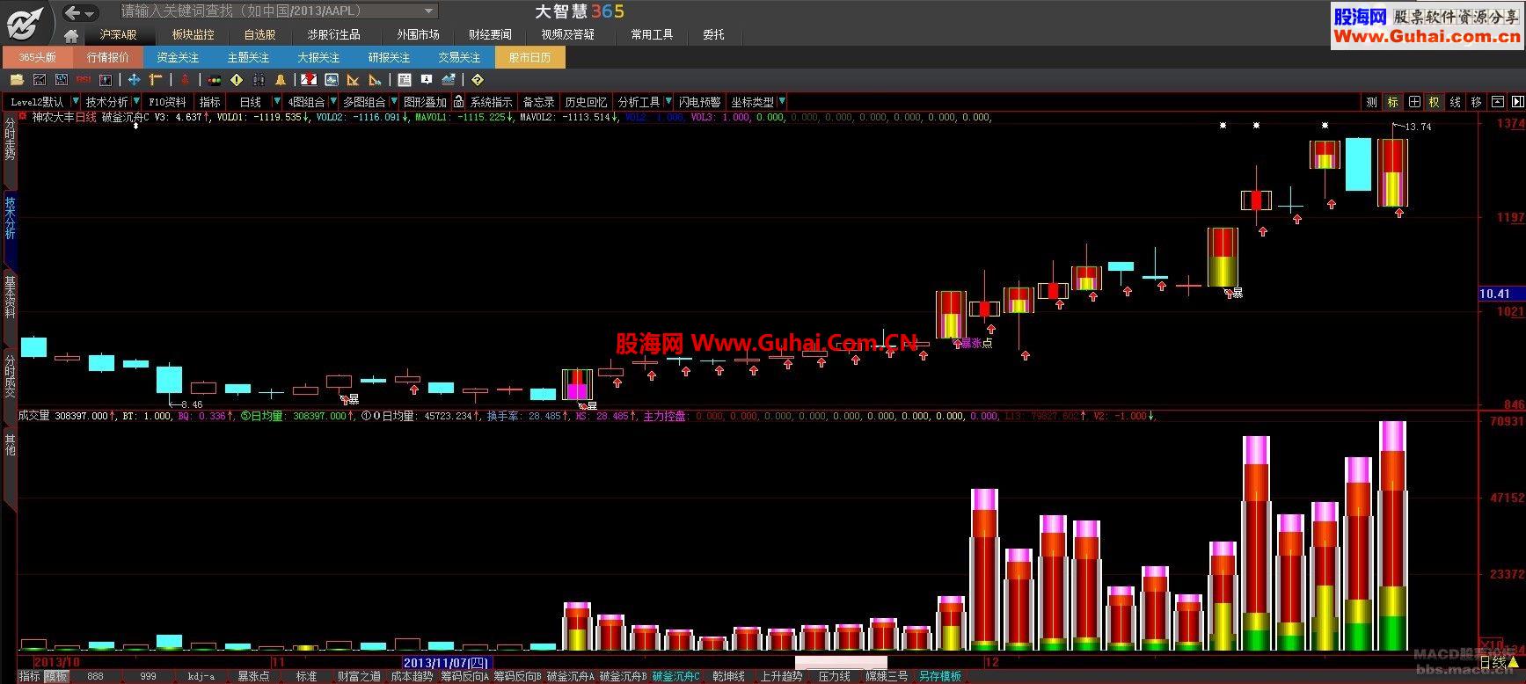
Task: Click the blue framed picture toolbar icon
Action: pyautogui.click(x=331, y=80)
